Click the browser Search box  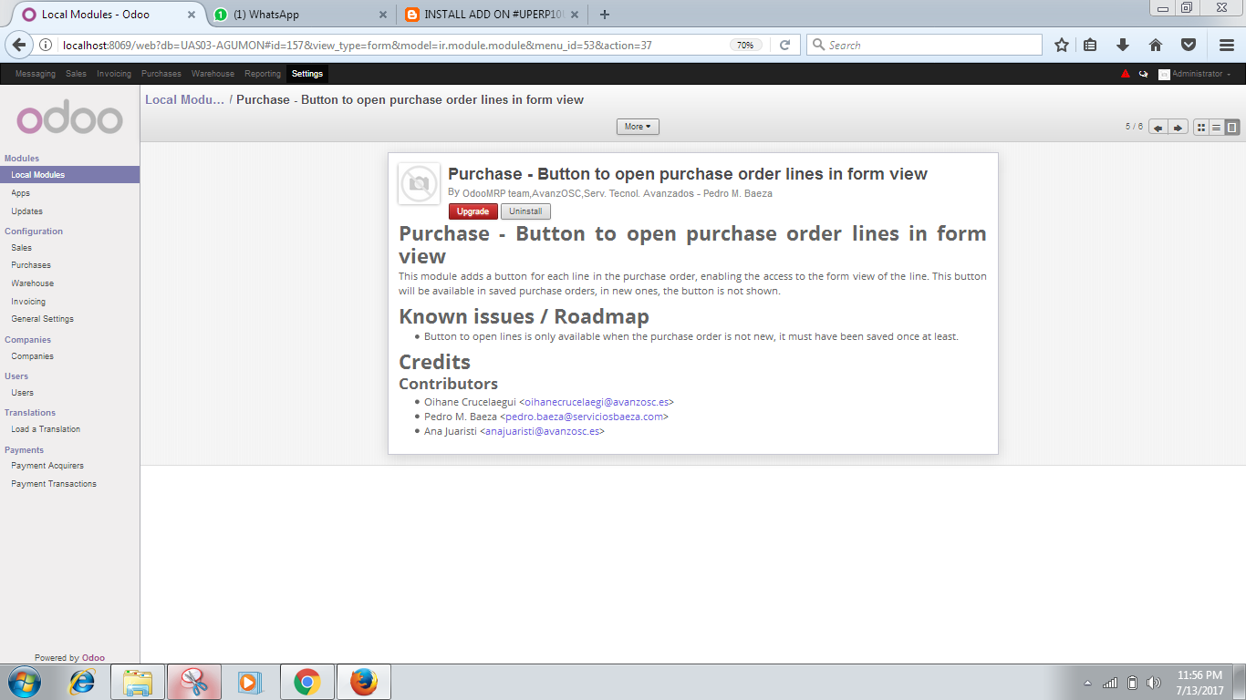point(924,45)
